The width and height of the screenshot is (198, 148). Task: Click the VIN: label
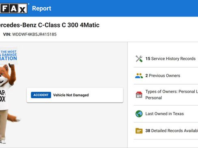[7, 34]
